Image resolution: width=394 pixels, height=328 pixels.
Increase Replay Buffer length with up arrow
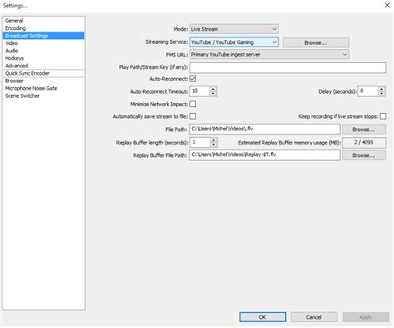pos(213,140)
